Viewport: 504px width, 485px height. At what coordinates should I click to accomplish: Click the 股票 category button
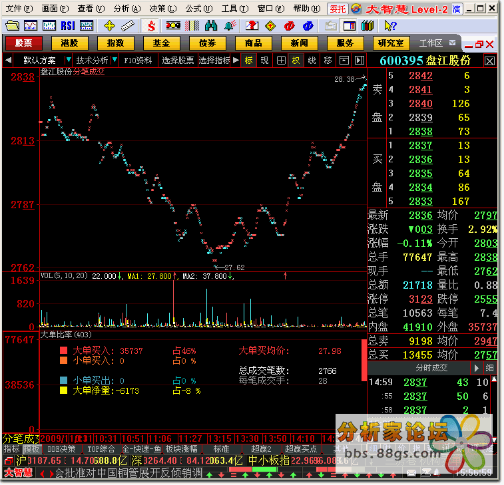pos(24,43)
